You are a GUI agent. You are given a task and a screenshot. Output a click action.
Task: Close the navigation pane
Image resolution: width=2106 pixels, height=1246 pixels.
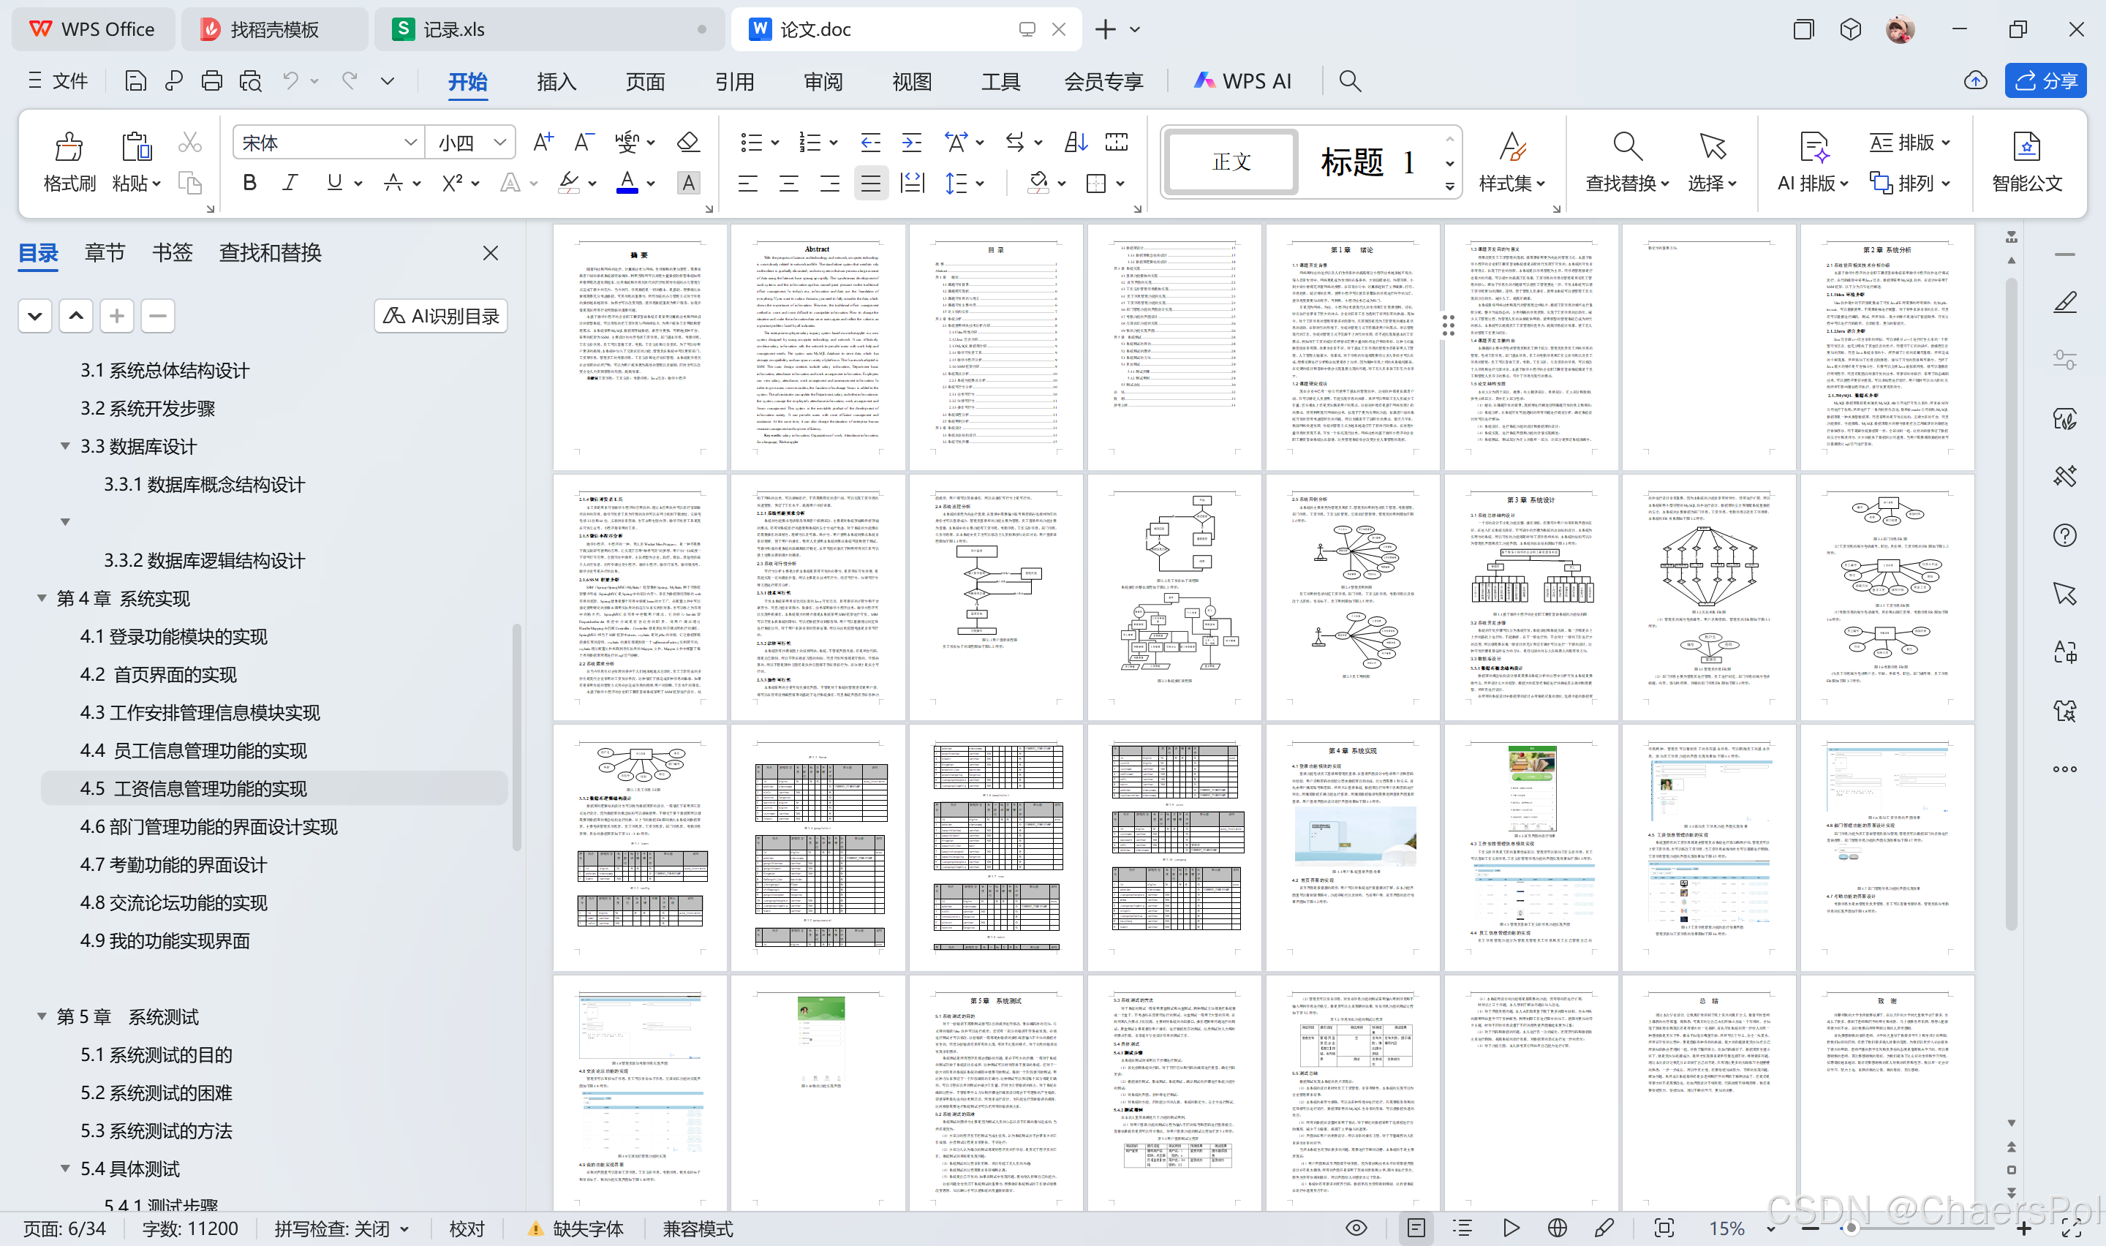point(491,253)
